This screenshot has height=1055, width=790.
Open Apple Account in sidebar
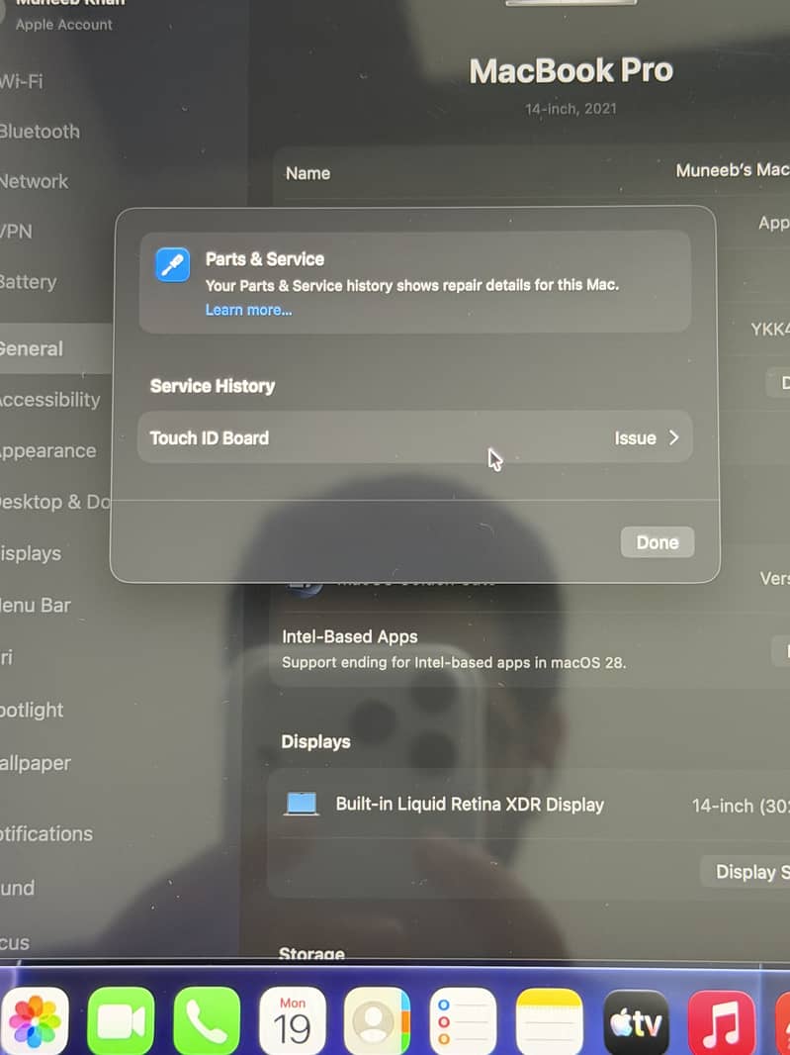click(x=64, y=24)
